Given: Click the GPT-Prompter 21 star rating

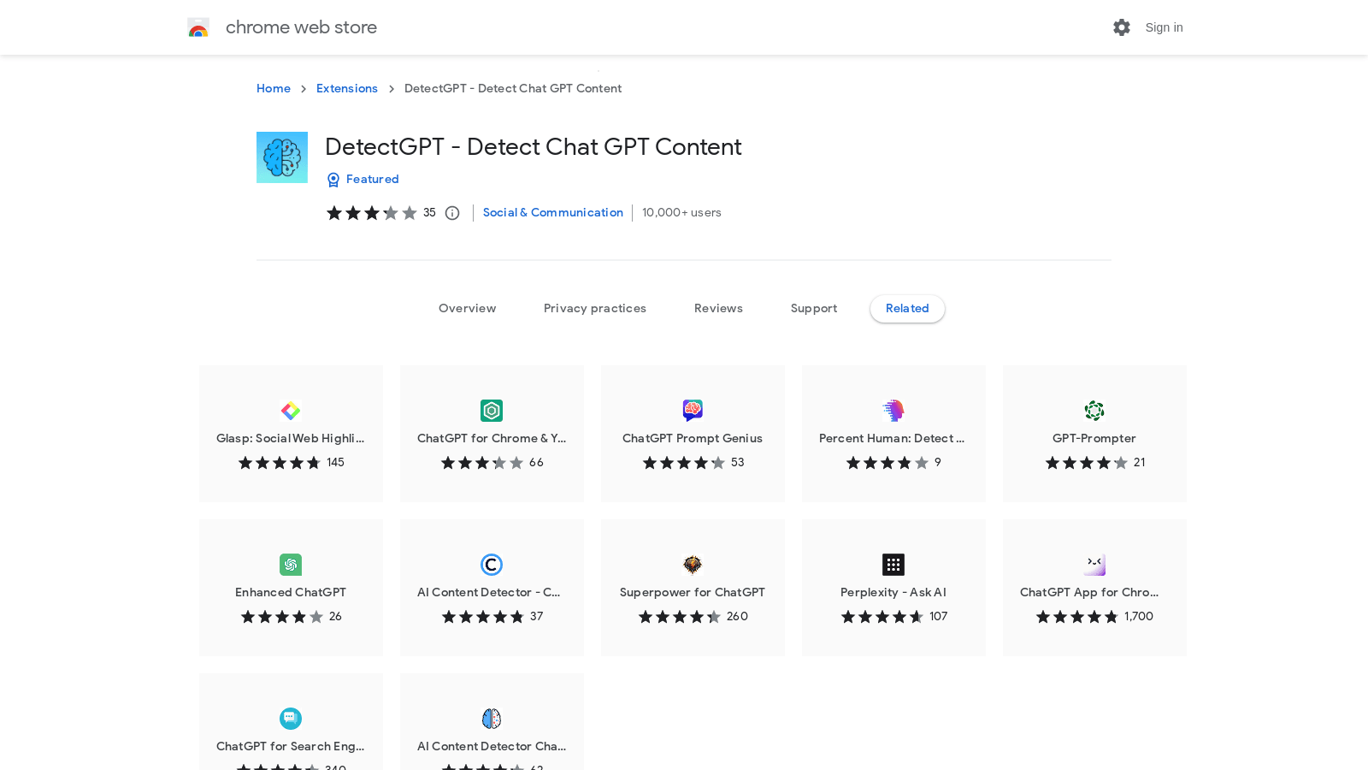Looking at the screenshot, I should click(x=1087, y=463).
